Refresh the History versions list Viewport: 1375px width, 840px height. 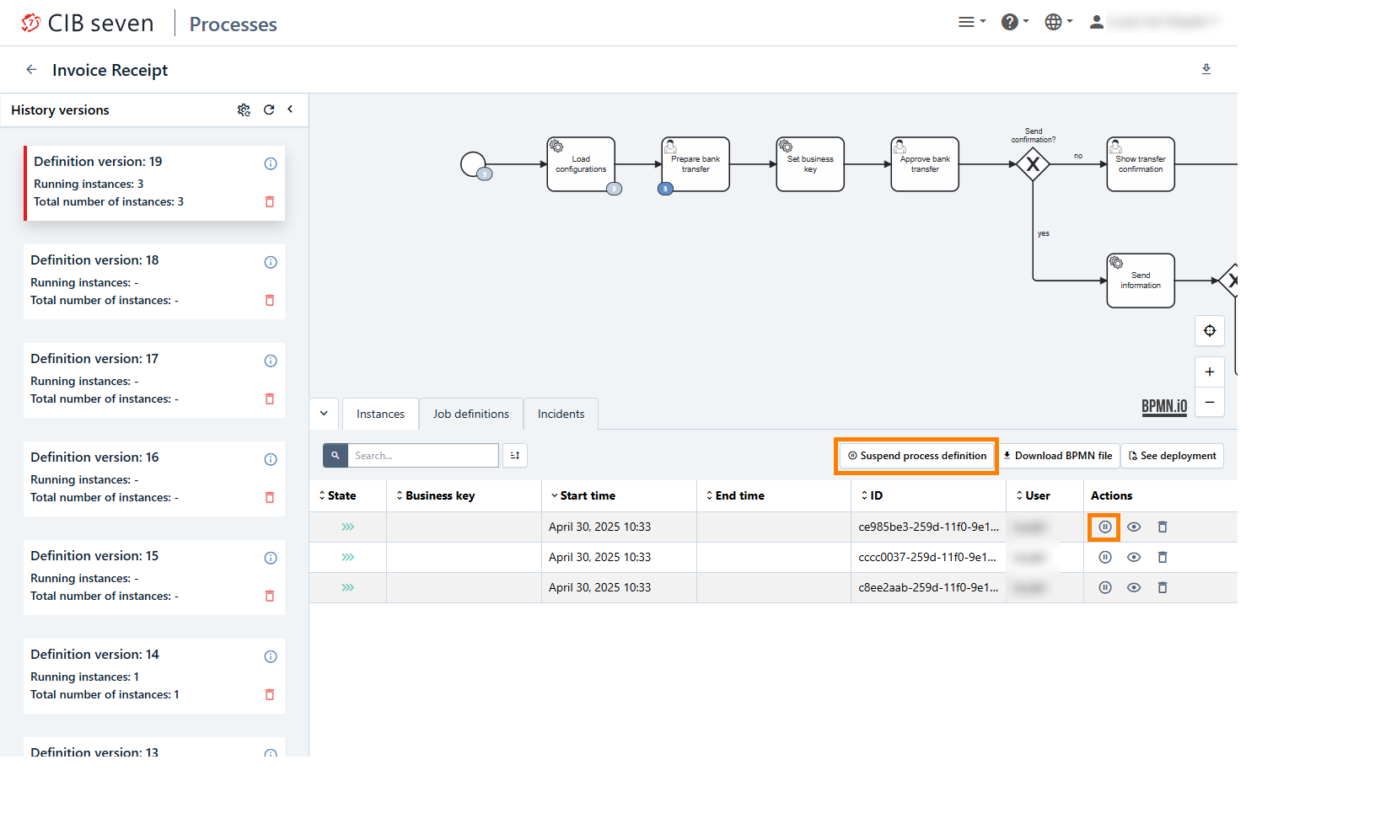click(x=269, y=110)
